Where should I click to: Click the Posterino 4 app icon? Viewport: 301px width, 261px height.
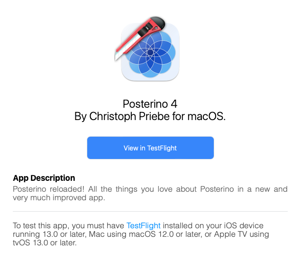(147, 48)
